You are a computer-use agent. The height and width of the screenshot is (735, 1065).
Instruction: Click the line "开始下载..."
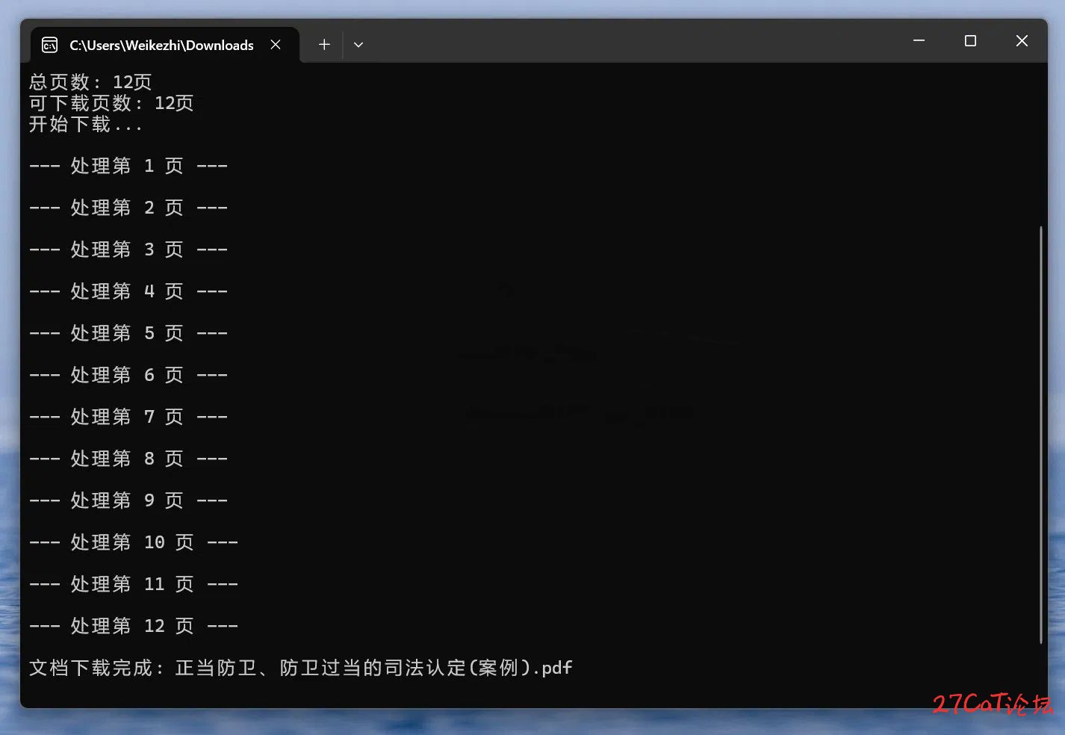click(85, 124)
